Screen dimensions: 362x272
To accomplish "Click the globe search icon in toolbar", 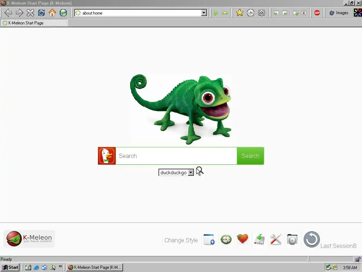I will 63,13.
